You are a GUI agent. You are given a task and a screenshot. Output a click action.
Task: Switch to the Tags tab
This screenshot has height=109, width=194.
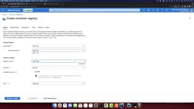pyautogui.click(x=34, y=27)
